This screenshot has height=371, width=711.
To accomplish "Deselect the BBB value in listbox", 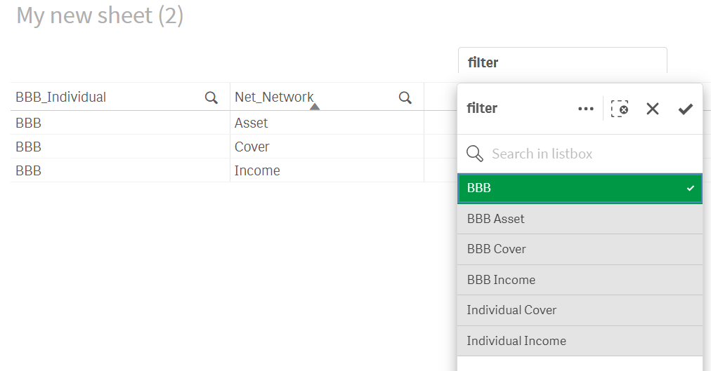I will (x=580, y=189).
